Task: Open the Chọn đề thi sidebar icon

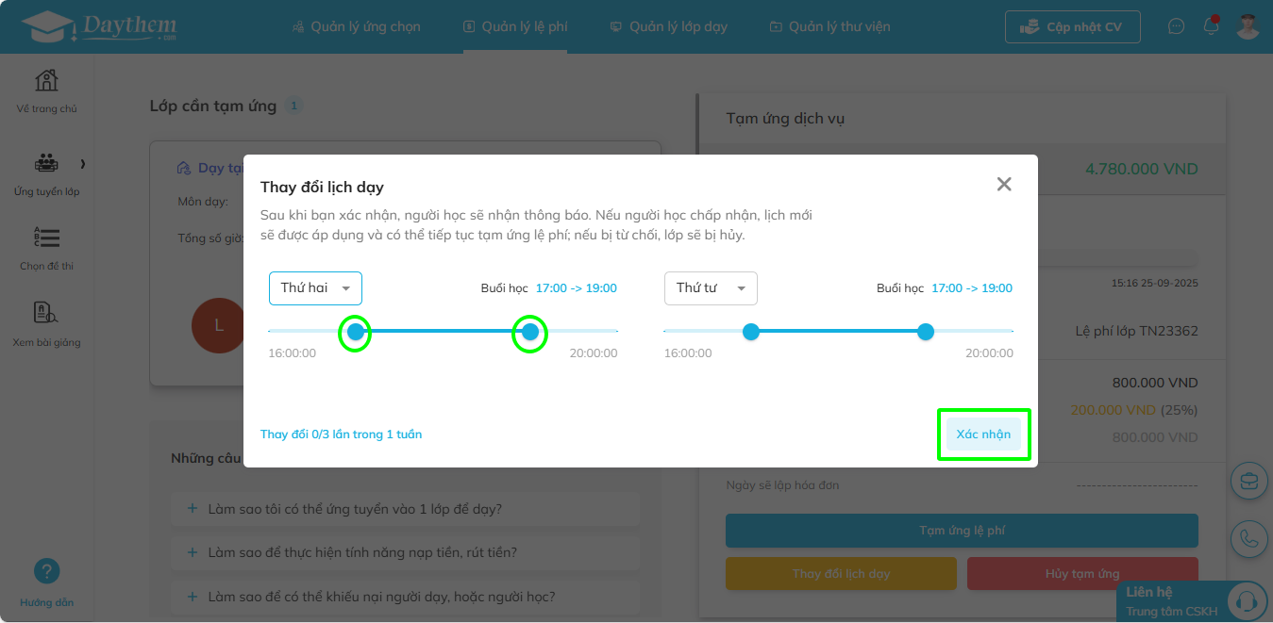Action: pos(46,238)
